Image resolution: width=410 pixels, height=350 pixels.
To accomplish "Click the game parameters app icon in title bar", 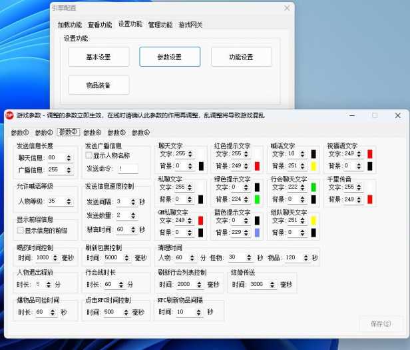I will pyautogui.click(x=10, y=115).
